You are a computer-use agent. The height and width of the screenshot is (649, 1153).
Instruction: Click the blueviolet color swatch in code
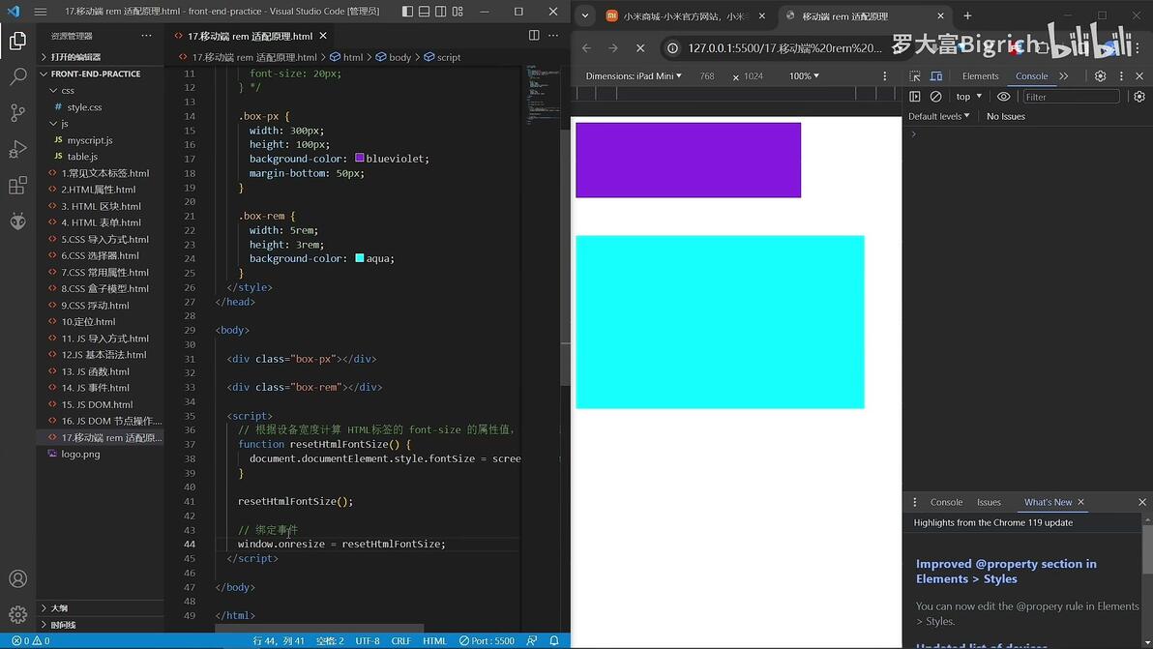(360, 158)
